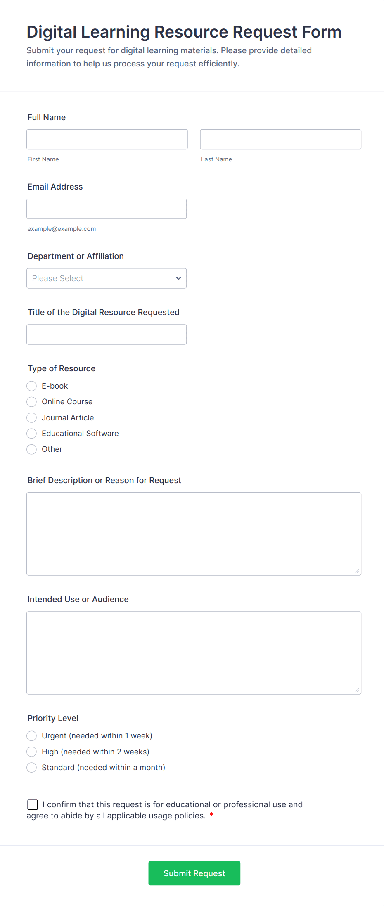This screenshot has height=906, width=384.
Task: Select Standard priority within a month
Action: [x=32, y=768]
